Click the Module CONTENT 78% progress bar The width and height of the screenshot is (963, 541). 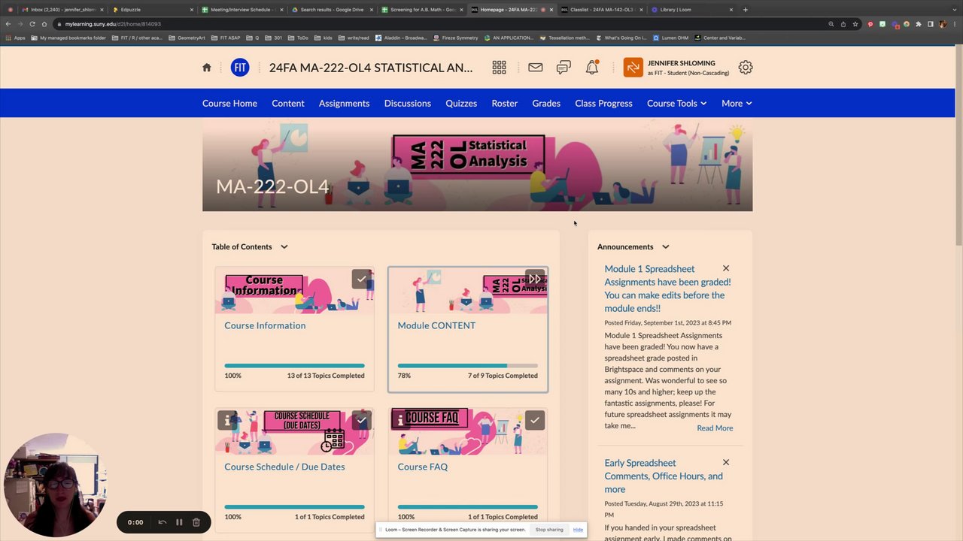[x=467, y=366]
